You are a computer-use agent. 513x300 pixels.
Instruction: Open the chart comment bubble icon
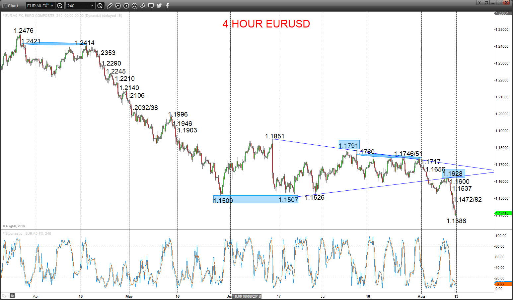(151, 6)
